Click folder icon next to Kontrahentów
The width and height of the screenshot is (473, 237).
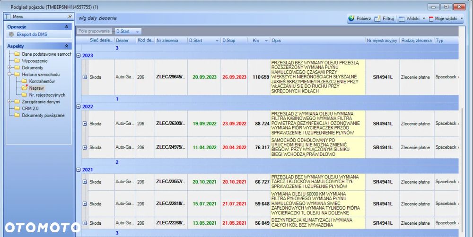point(24,81)
